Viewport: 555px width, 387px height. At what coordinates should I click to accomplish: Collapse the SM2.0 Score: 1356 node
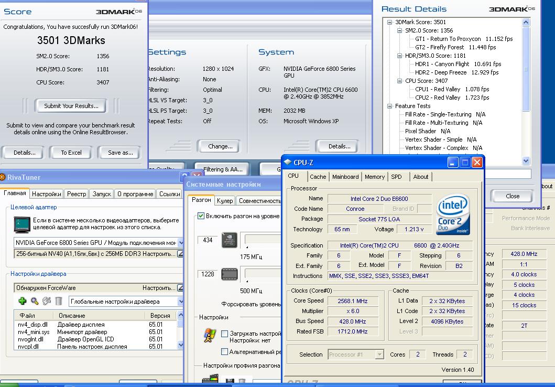point(399,30)
